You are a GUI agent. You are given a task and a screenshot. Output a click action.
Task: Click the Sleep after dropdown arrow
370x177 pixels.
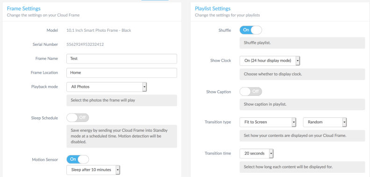(x=118, y=170)
